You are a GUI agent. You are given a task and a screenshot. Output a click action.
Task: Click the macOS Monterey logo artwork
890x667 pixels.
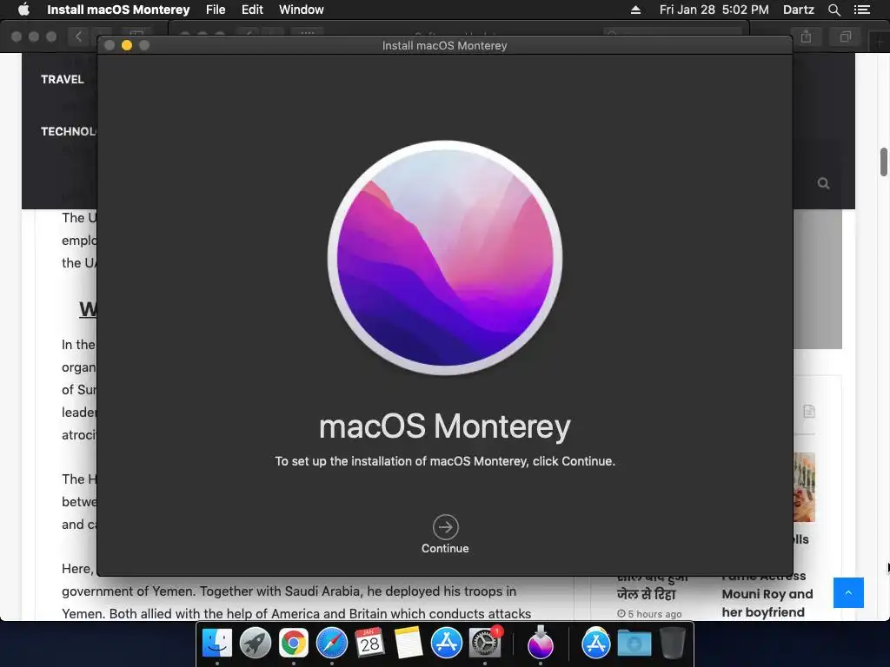[x=445, y=257]
